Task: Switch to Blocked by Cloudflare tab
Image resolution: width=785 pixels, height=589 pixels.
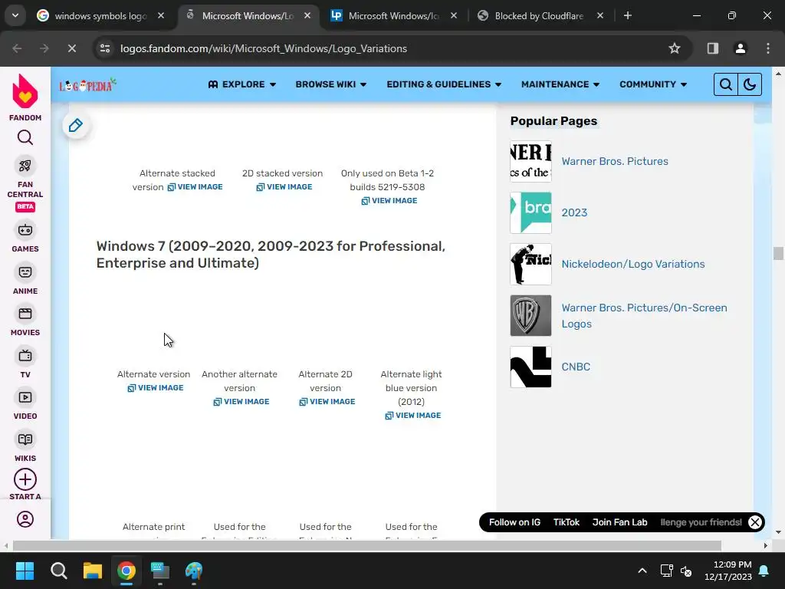Action: pyautogui.click(x=539, y=16)
